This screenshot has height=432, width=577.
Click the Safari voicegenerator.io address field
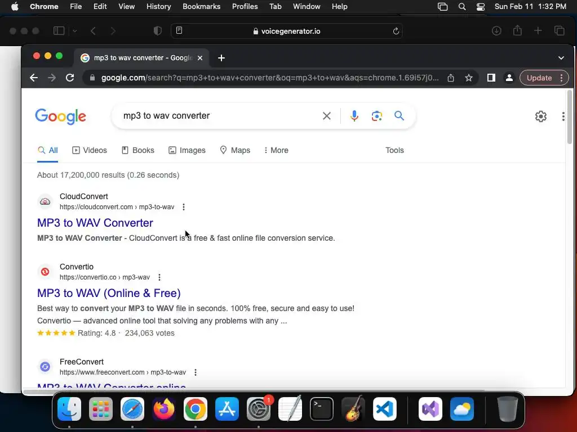point(287,31)
